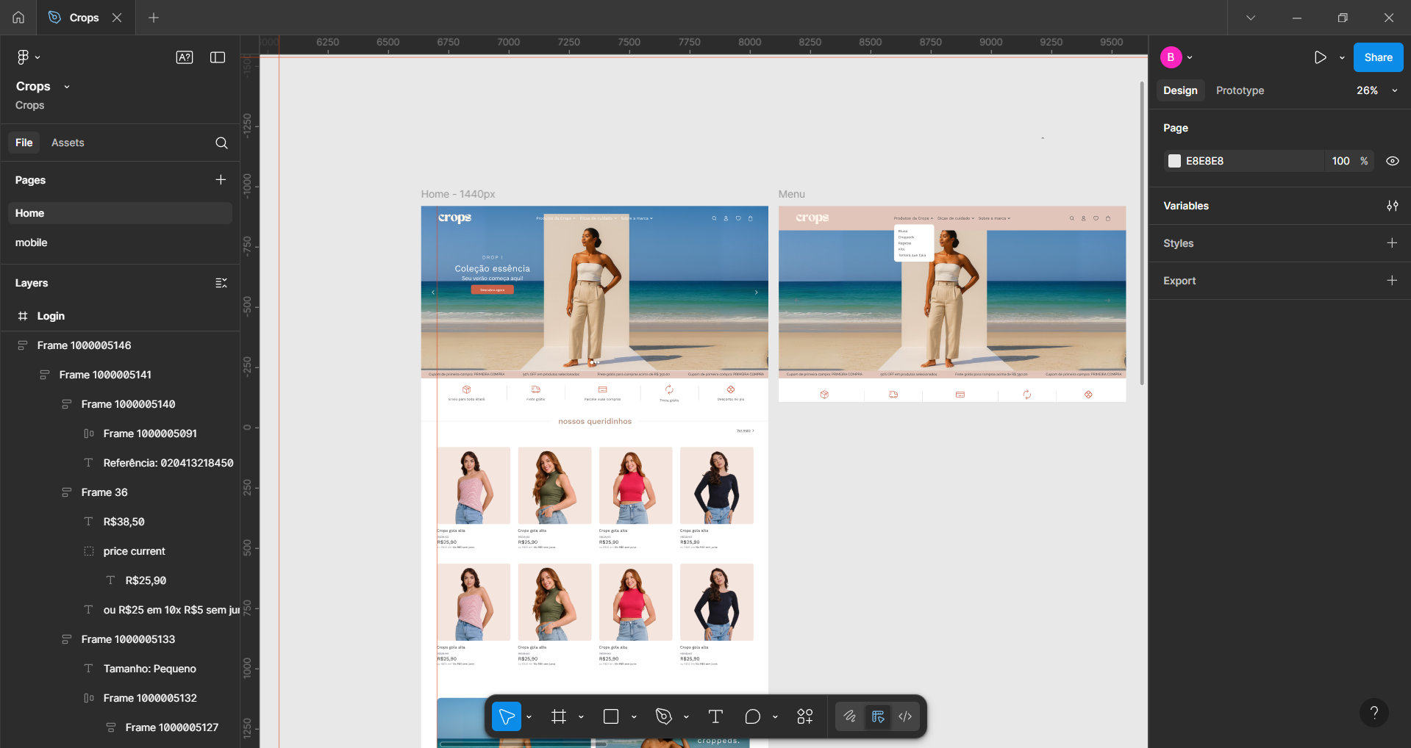Select the mobile page in the list

pos(32,242)
